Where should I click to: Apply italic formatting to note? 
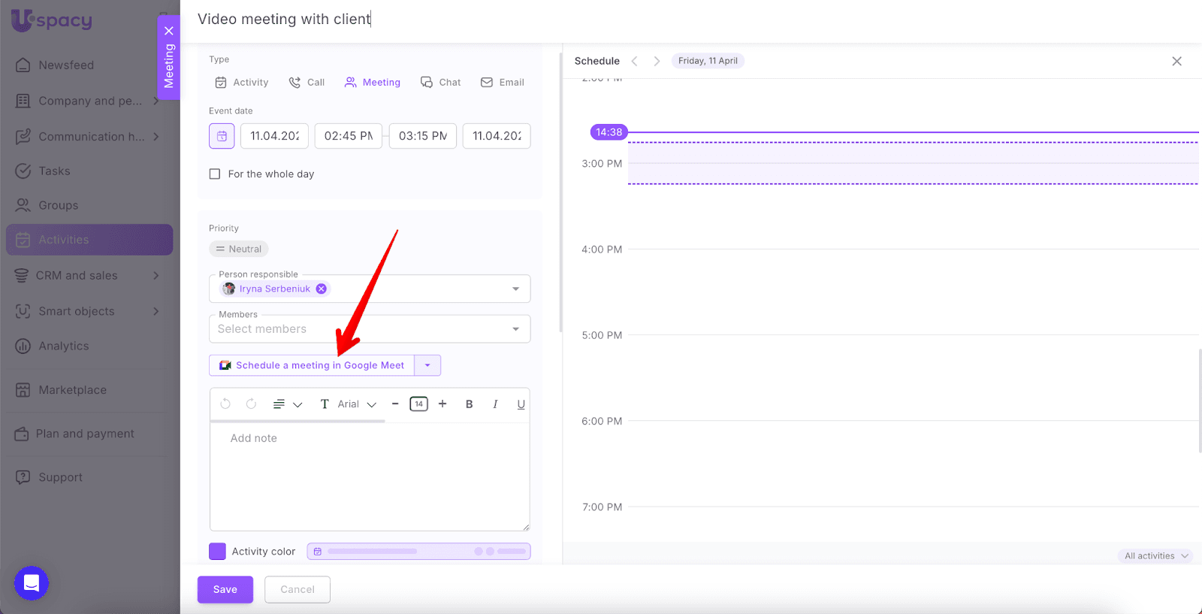pos(495,404)
